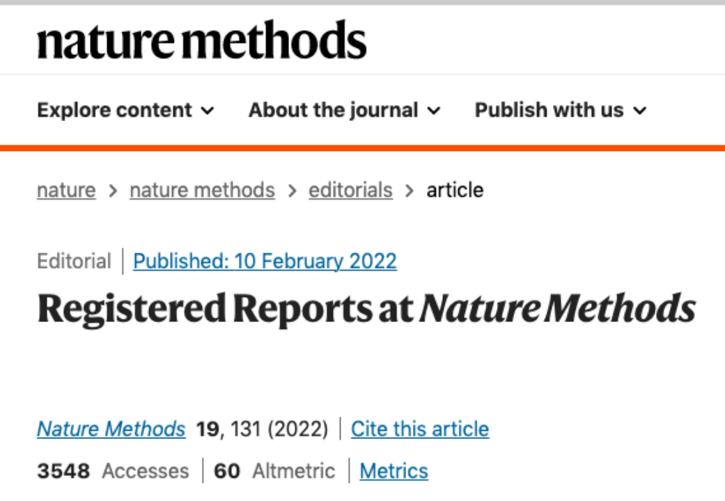Open the Cite this article link
Image resolution: width=725 pixels, height=501 pixels.
point(419,429)
